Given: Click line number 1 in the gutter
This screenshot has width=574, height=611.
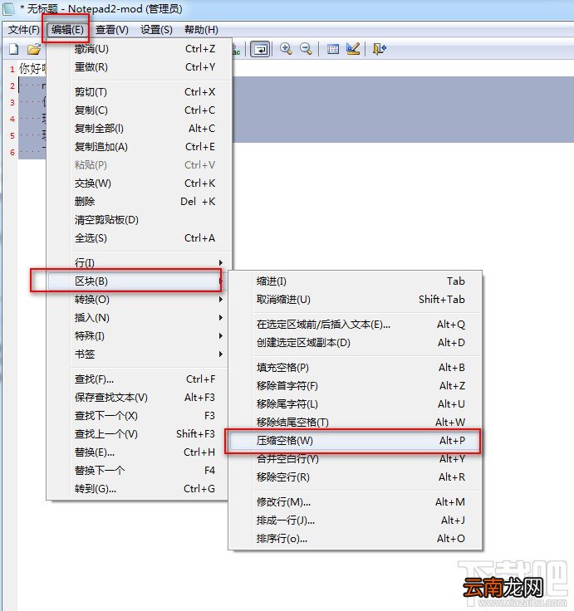Looking at the screenshot, I should click(12, 70).
